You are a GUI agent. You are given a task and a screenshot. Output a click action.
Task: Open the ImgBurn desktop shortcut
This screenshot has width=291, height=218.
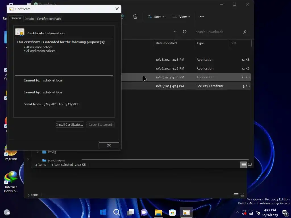click(11, 153)
